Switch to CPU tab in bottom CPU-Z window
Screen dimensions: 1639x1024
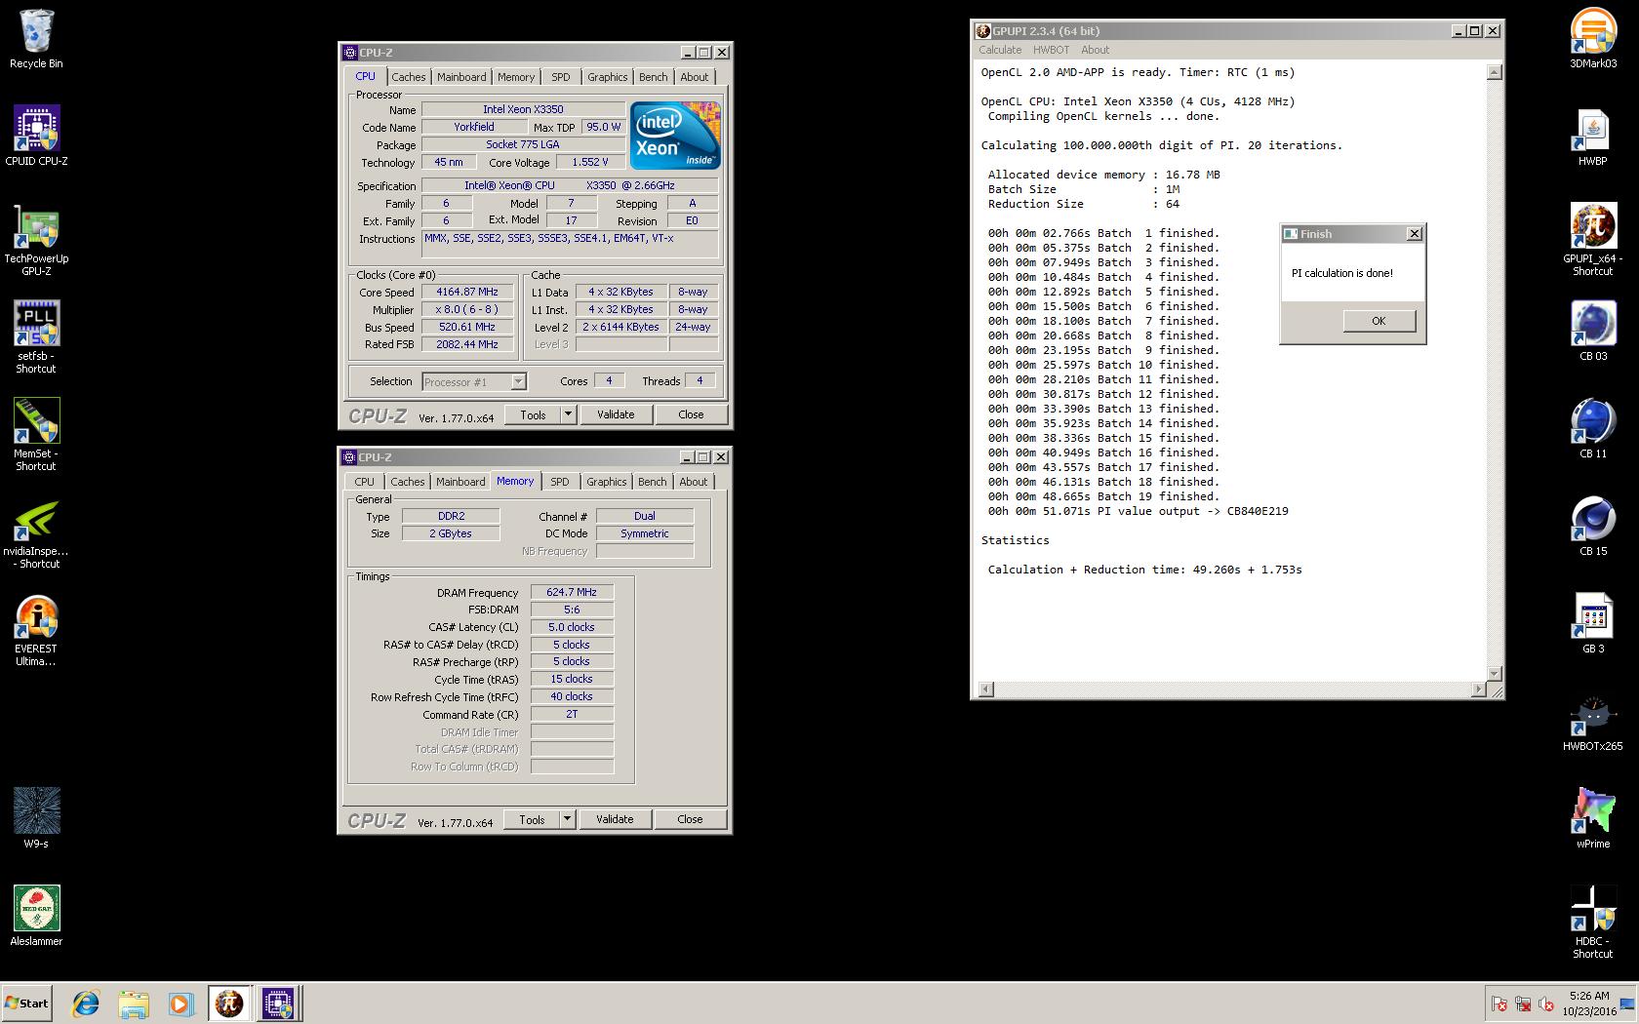364,482
